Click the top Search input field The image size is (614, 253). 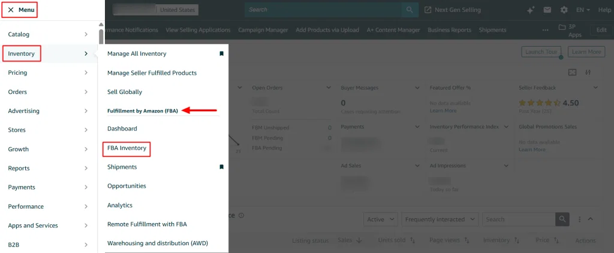tap(323, 10)
